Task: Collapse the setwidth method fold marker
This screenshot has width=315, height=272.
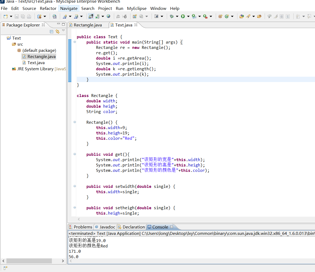Action: pyautogui.click(x=75, y=186)
